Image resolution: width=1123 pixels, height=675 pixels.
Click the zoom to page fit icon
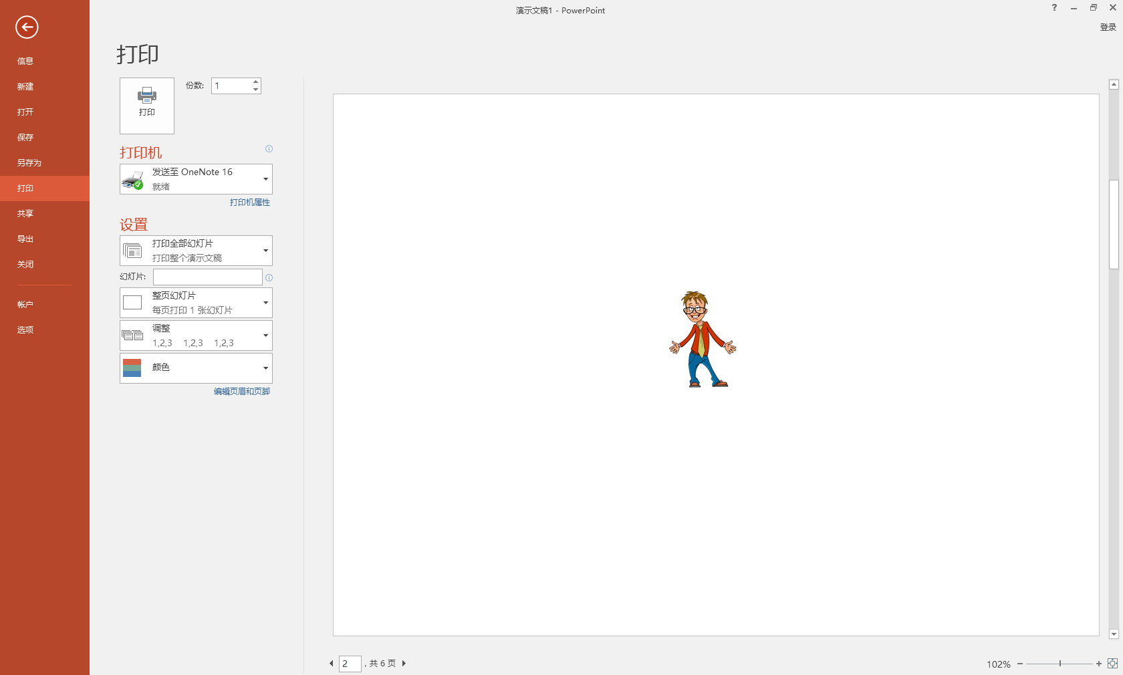[x=1112, y=664]
